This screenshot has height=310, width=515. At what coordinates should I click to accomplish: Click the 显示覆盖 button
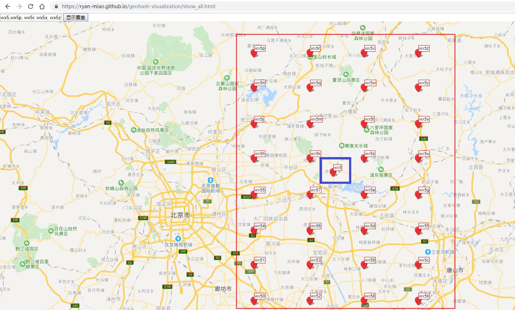(76, 17)
